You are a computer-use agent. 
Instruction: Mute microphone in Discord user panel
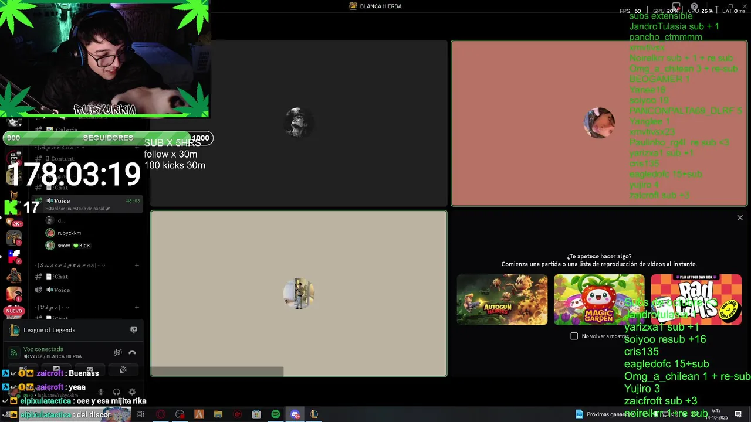tap(101, 392)
